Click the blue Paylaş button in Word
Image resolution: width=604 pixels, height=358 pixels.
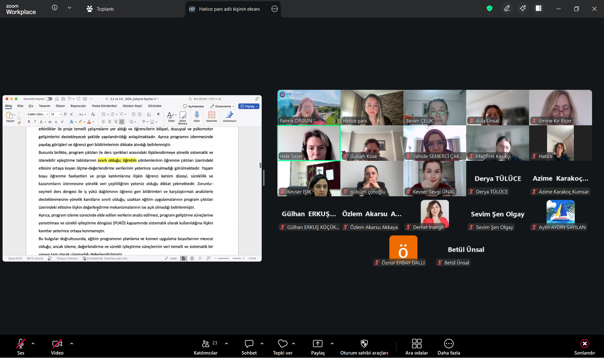249,106
